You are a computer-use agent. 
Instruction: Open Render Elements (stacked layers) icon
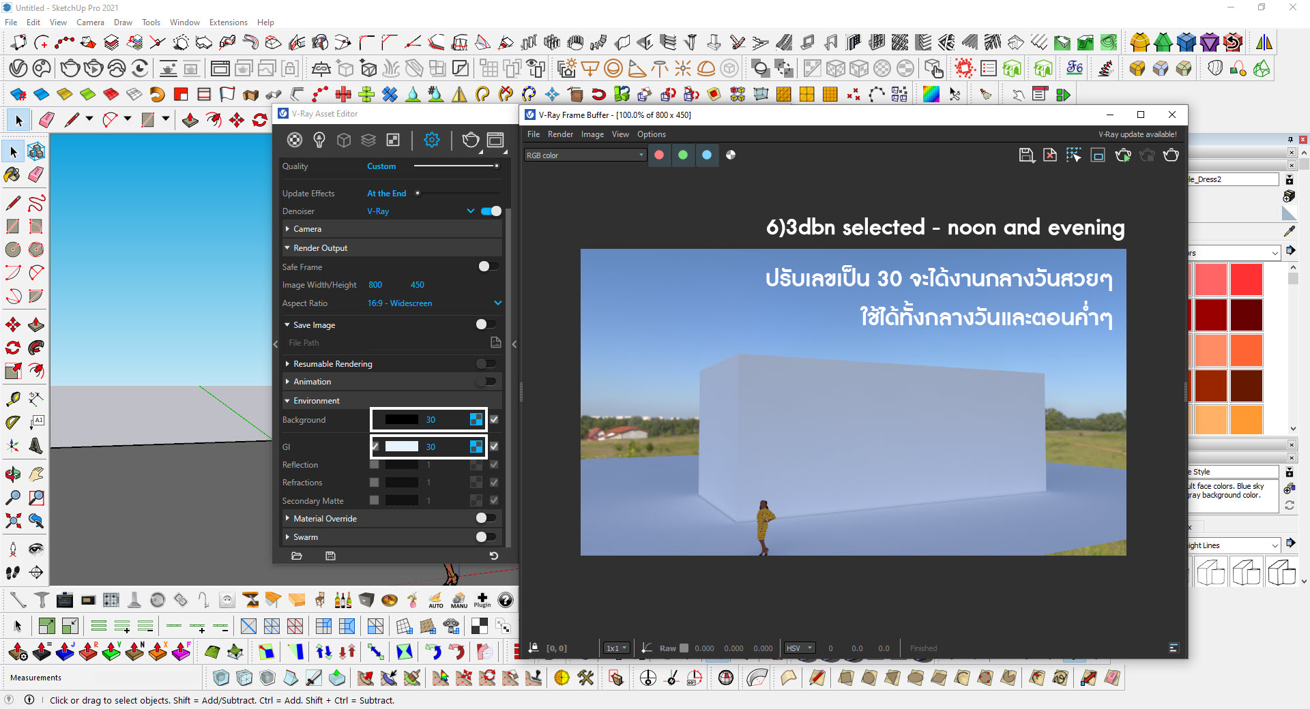[368, 140]
